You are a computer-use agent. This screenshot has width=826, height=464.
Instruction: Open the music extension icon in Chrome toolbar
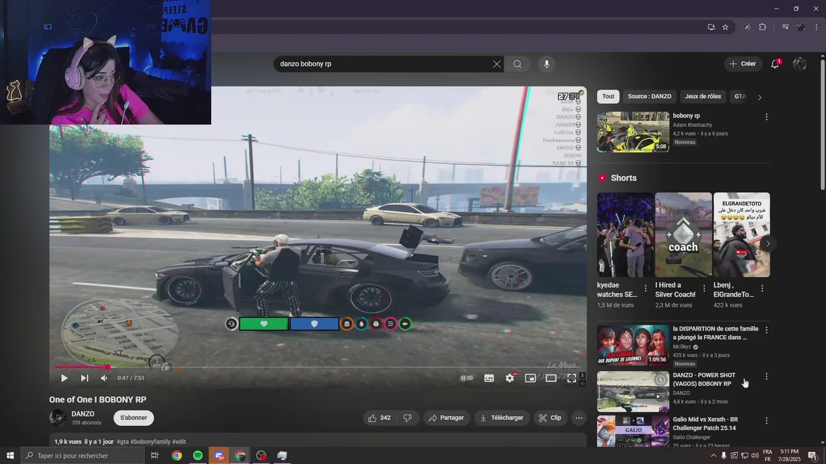coord(747,27)
